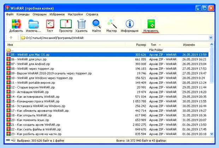Select file 14 - Как активировать WinRAR.zip
The height and width of the screenshot is (148, 219).
point(107,97)
